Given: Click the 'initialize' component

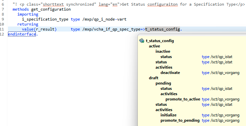Looking at the screenshot, I should (x=169, y=115).
